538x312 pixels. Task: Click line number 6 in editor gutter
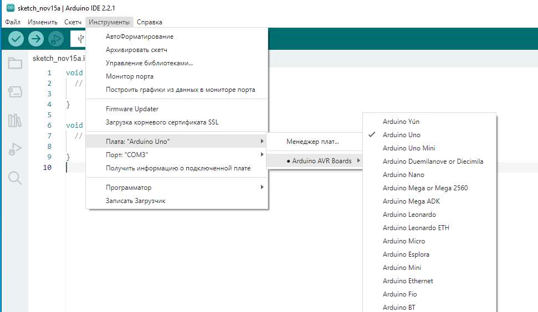tap(49, 126)
